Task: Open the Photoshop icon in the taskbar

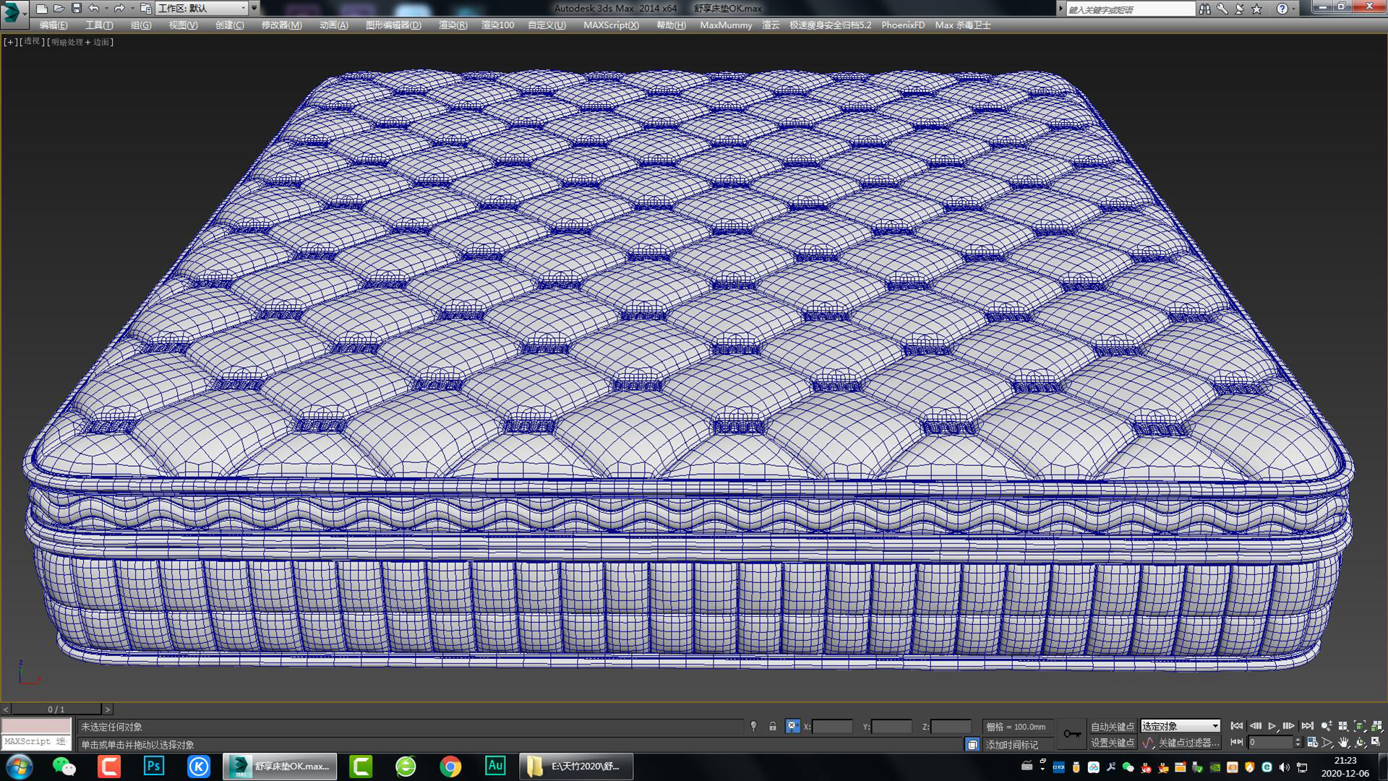Action: tap(153, 767)
